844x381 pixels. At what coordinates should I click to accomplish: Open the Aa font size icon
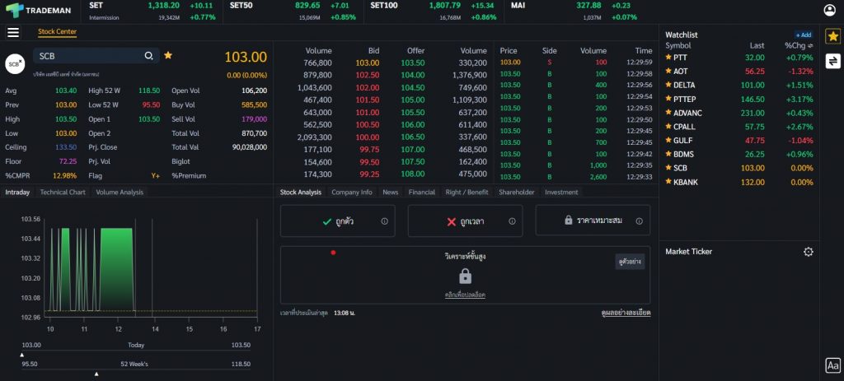coord(832,365)
